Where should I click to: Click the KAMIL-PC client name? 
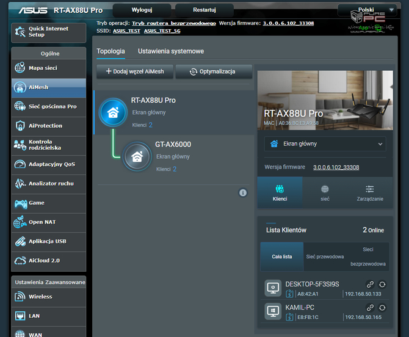click(x=300, y=308)
